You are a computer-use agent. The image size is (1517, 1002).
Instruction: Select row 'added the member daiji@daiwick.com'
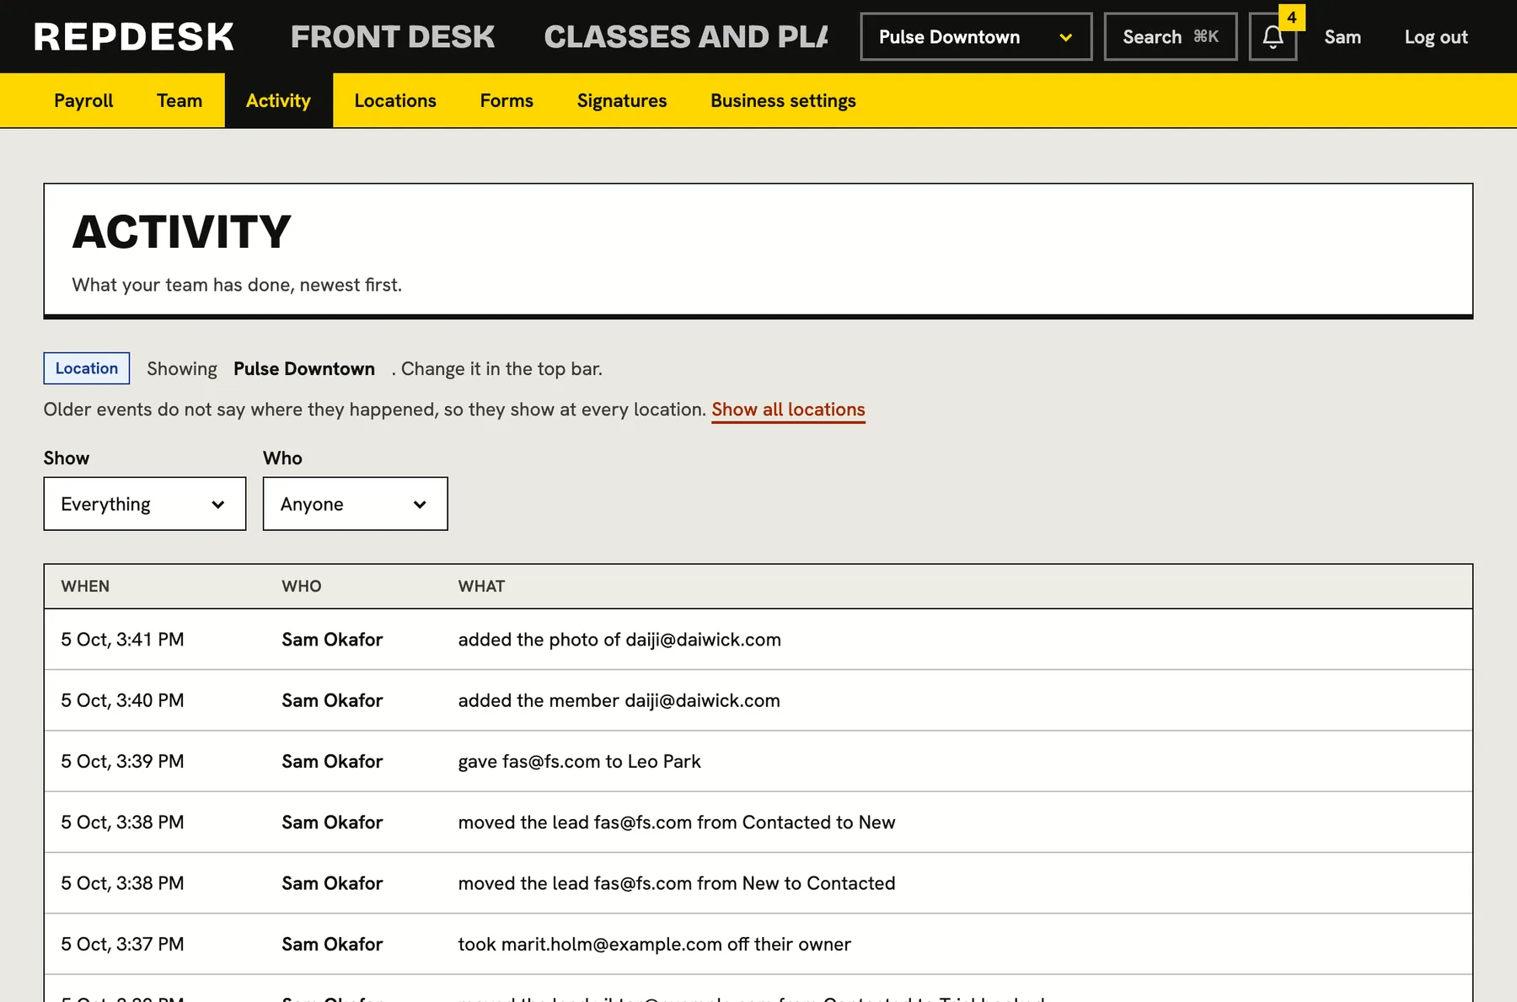tap(758, 700)
